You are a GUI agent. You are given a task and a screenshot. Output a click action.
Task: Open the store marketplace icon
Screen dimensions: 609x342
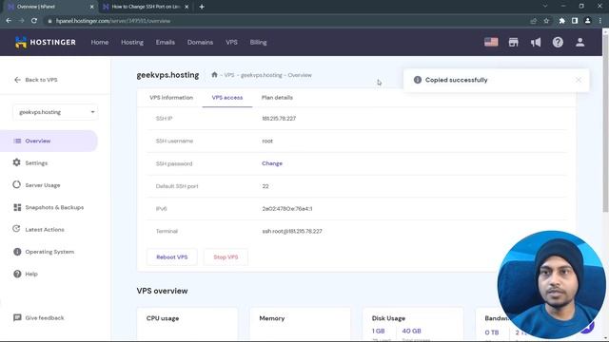514,42
